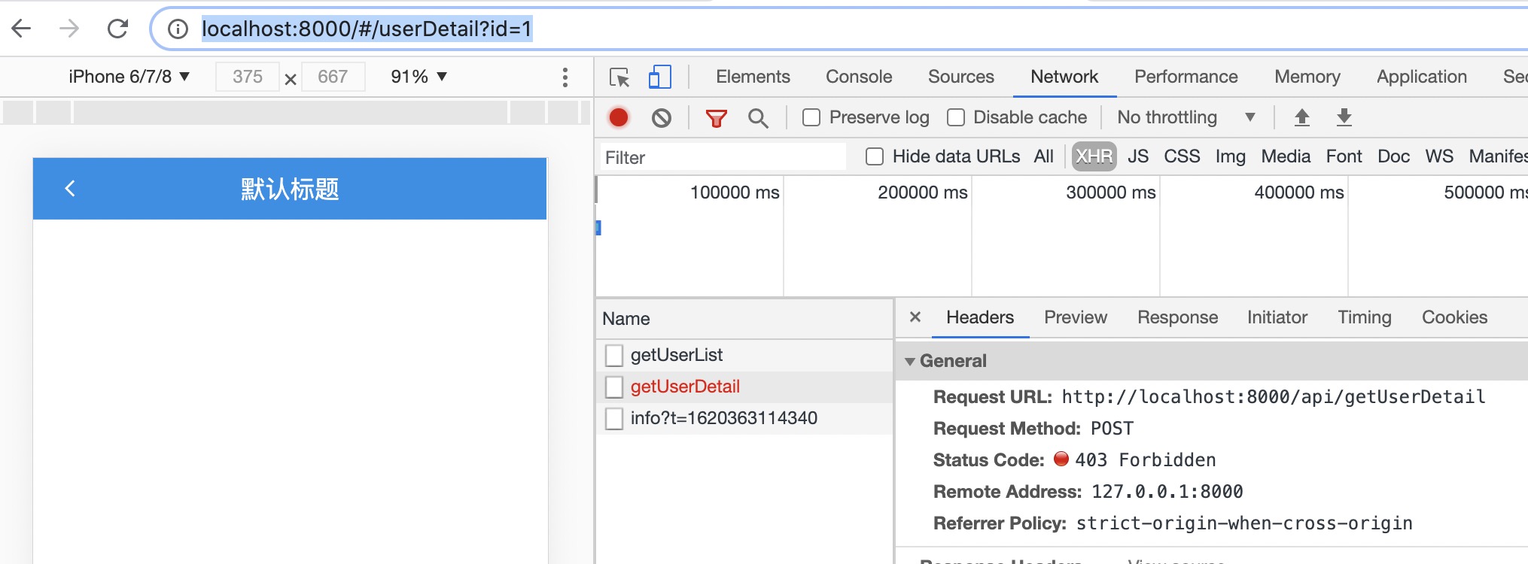Filter requests by Img
The width and height of the screenshot is (1528, 564).
click(1231, 156)
